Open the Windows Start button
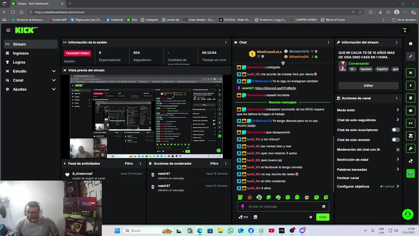419x236 pixels. pyautogui.click(x=117, y=231)
